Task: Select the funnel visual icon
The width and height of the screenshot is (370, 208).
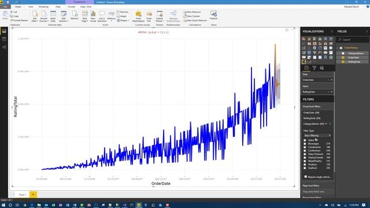Action: pyautogui.click(x=314, y=53)
